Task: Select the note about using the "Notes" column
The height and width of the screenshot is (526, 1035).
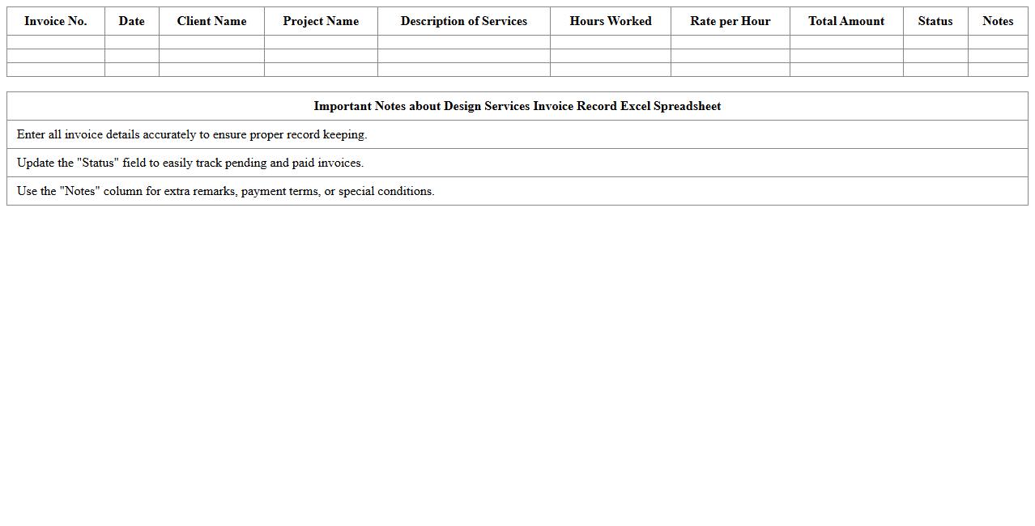Action: pyautogui.click(x=226, y=191)
